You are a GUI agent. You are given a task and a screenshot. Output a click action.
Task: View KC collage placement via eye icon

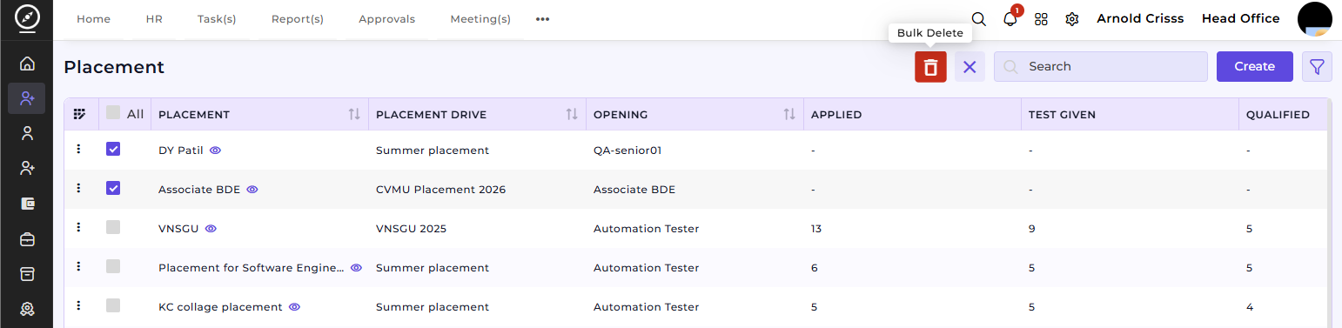294,307
